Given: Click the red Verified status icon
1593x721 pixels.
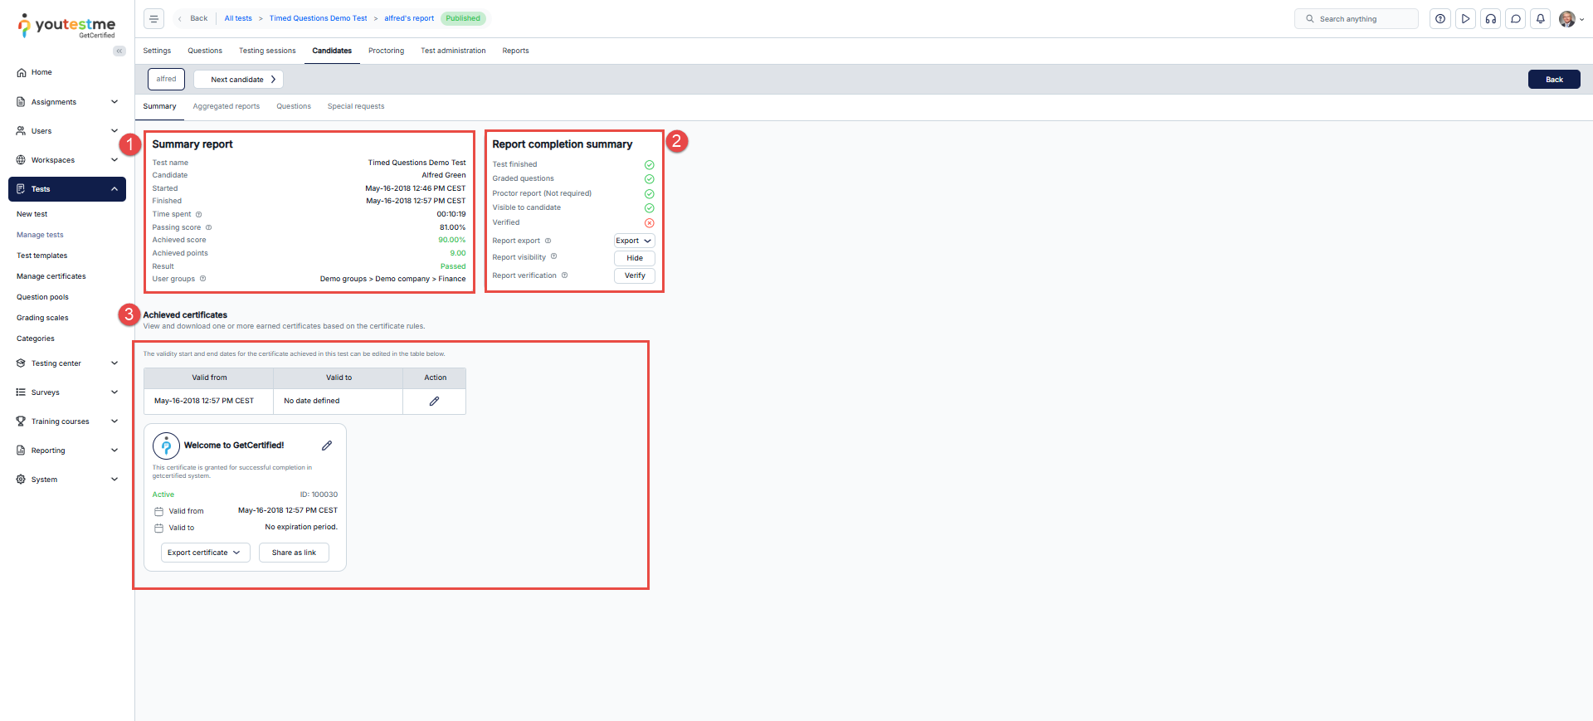Looking at the screenshot, I should pyautogui.click(x=649, y=223).
